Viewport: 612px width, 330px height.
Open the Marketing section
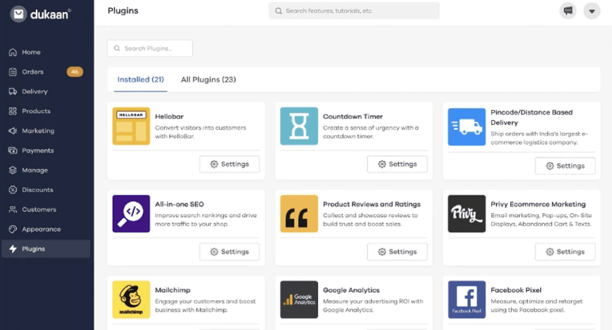click(46, 131)
